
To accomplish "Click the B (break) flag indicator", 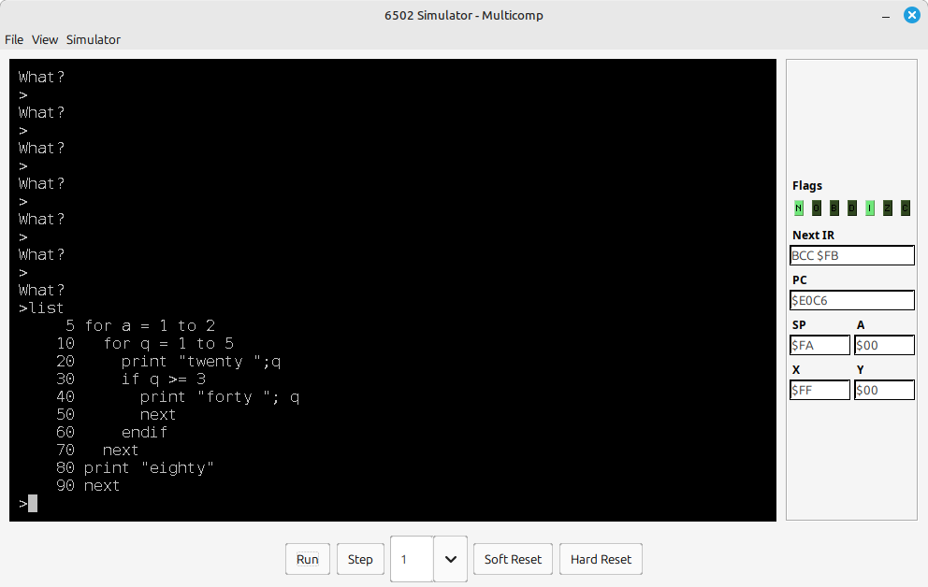I will [x=834, y=208].
